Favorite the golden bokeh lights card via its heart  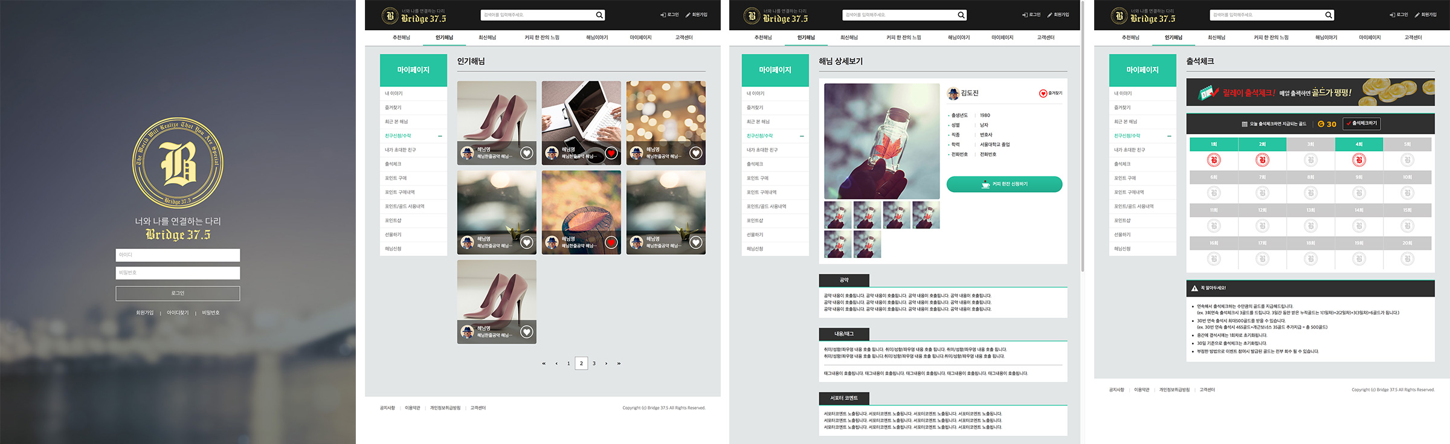(696, 153)
